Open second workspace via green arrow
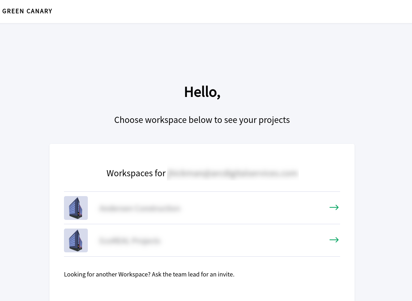This screenshot has width=412, height=301. click(x=334, y=240)
